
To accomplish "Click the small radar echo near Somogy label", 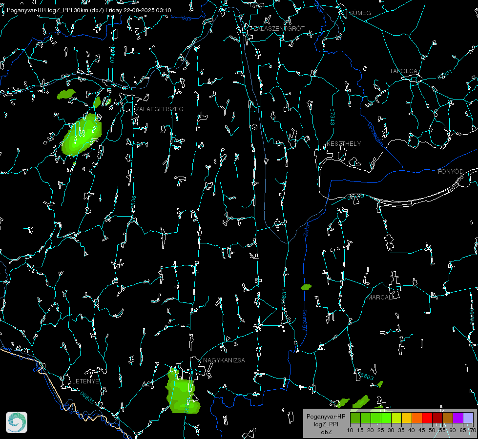I will click(x=306, y=287).
